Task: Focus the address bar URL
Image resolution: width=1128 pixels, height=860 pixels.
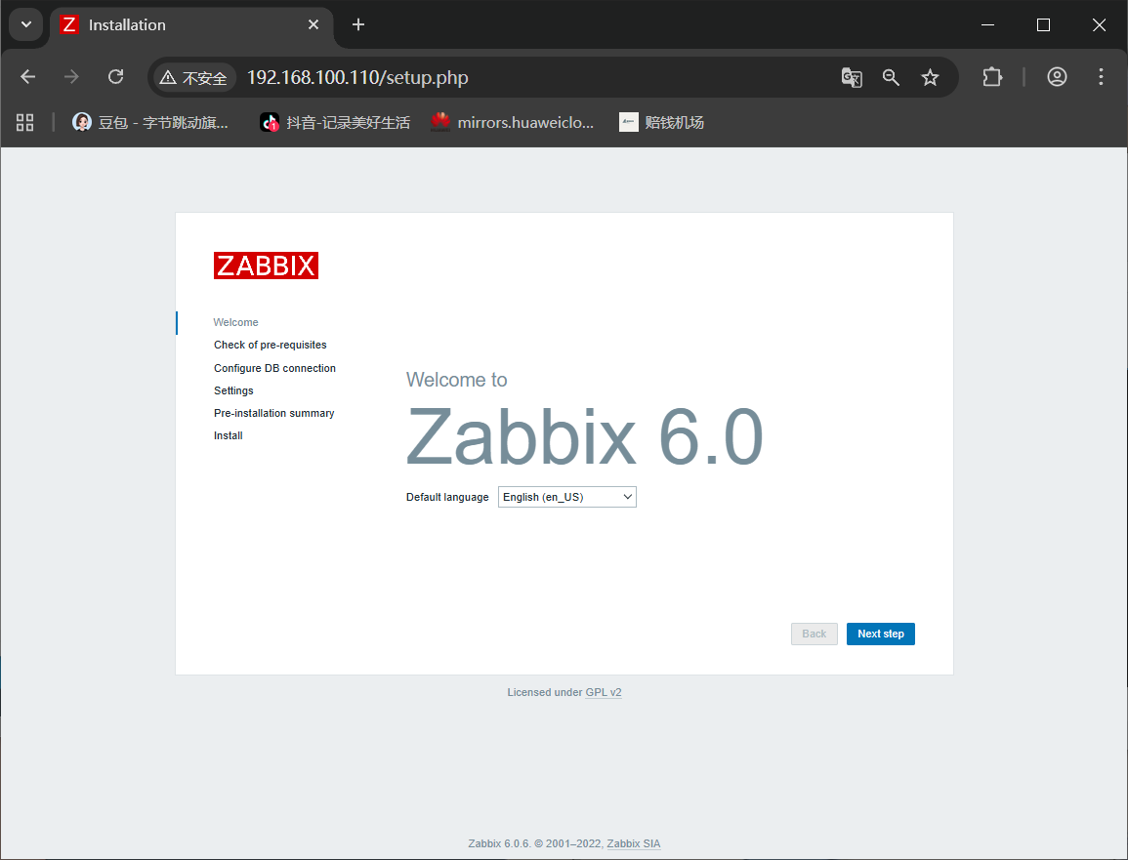Action: click(357, 78)
